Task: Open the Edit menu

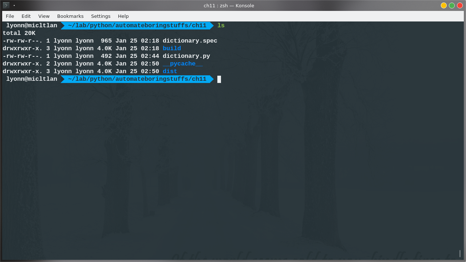Action: (x=26, y=16)
